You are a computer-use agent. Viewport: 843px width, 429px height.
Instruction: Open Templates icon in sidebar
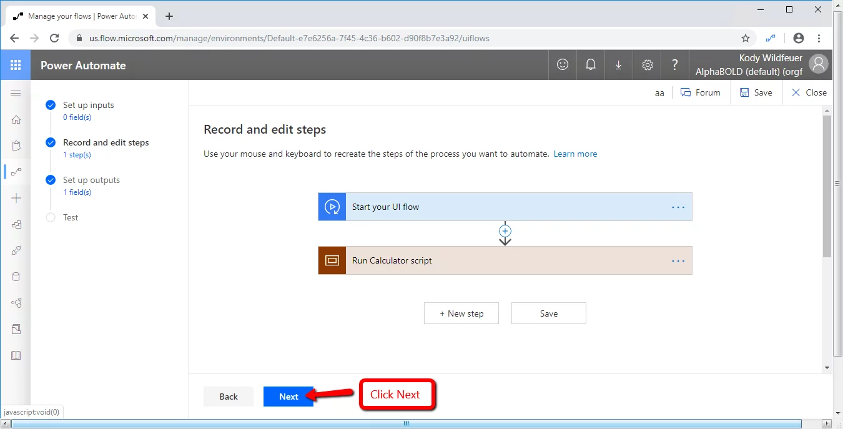[x=16, y=224]
